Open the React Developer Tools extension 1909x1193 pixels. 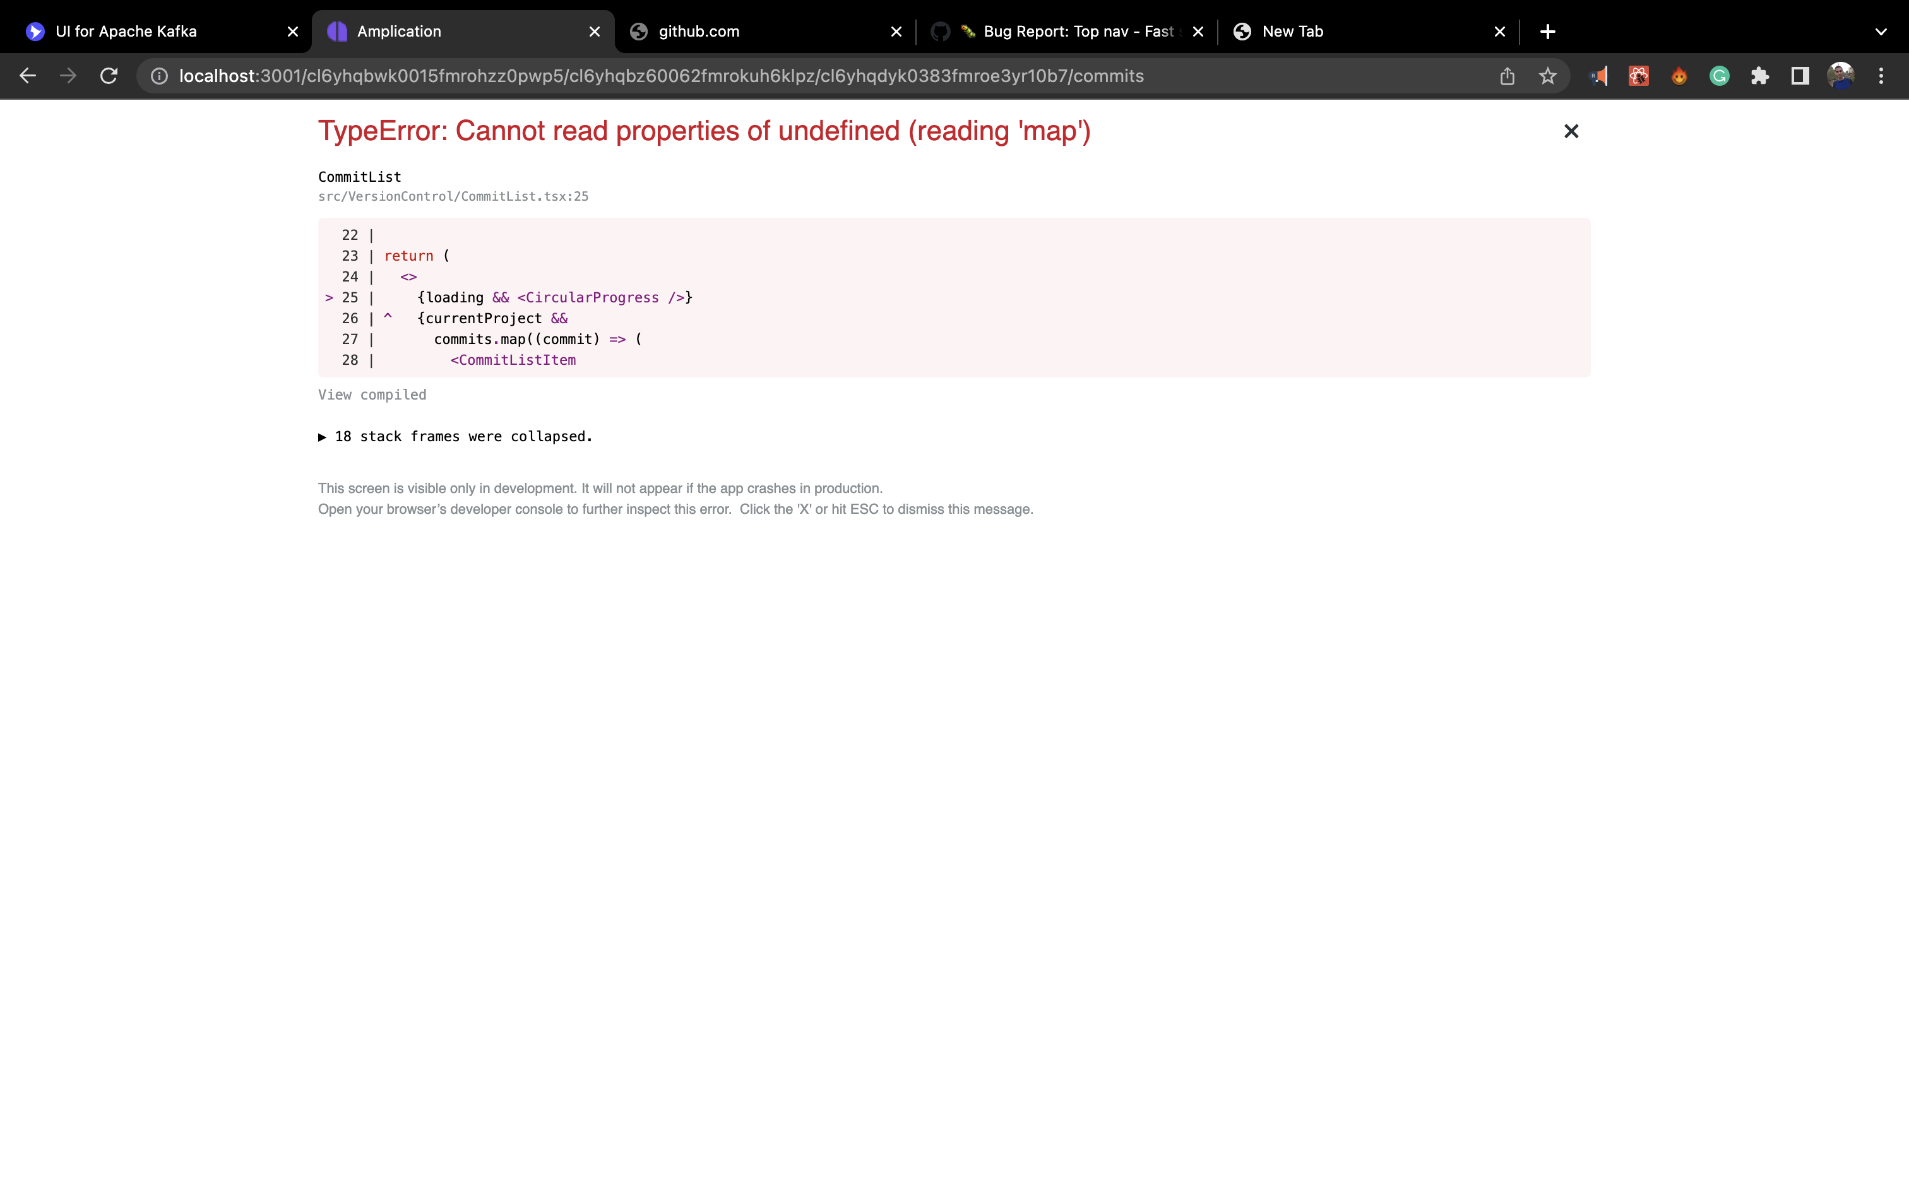pos(1638,75)
